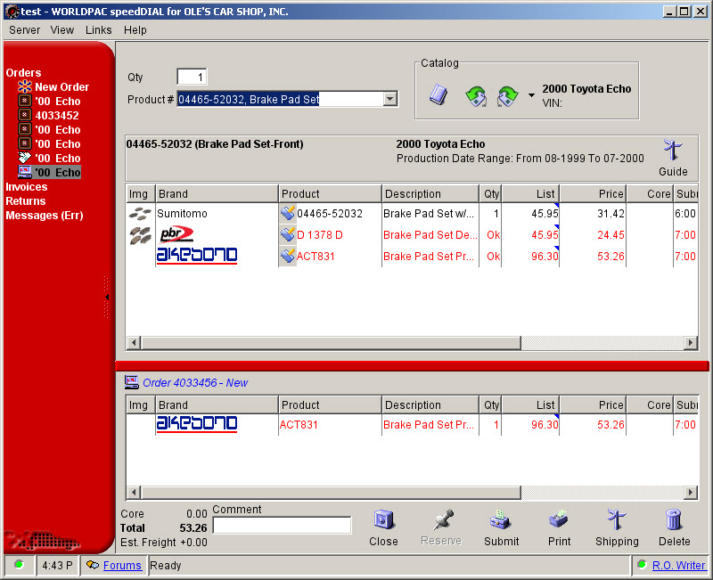Click the PBR brake pad thumbnail image

point(140,235)
